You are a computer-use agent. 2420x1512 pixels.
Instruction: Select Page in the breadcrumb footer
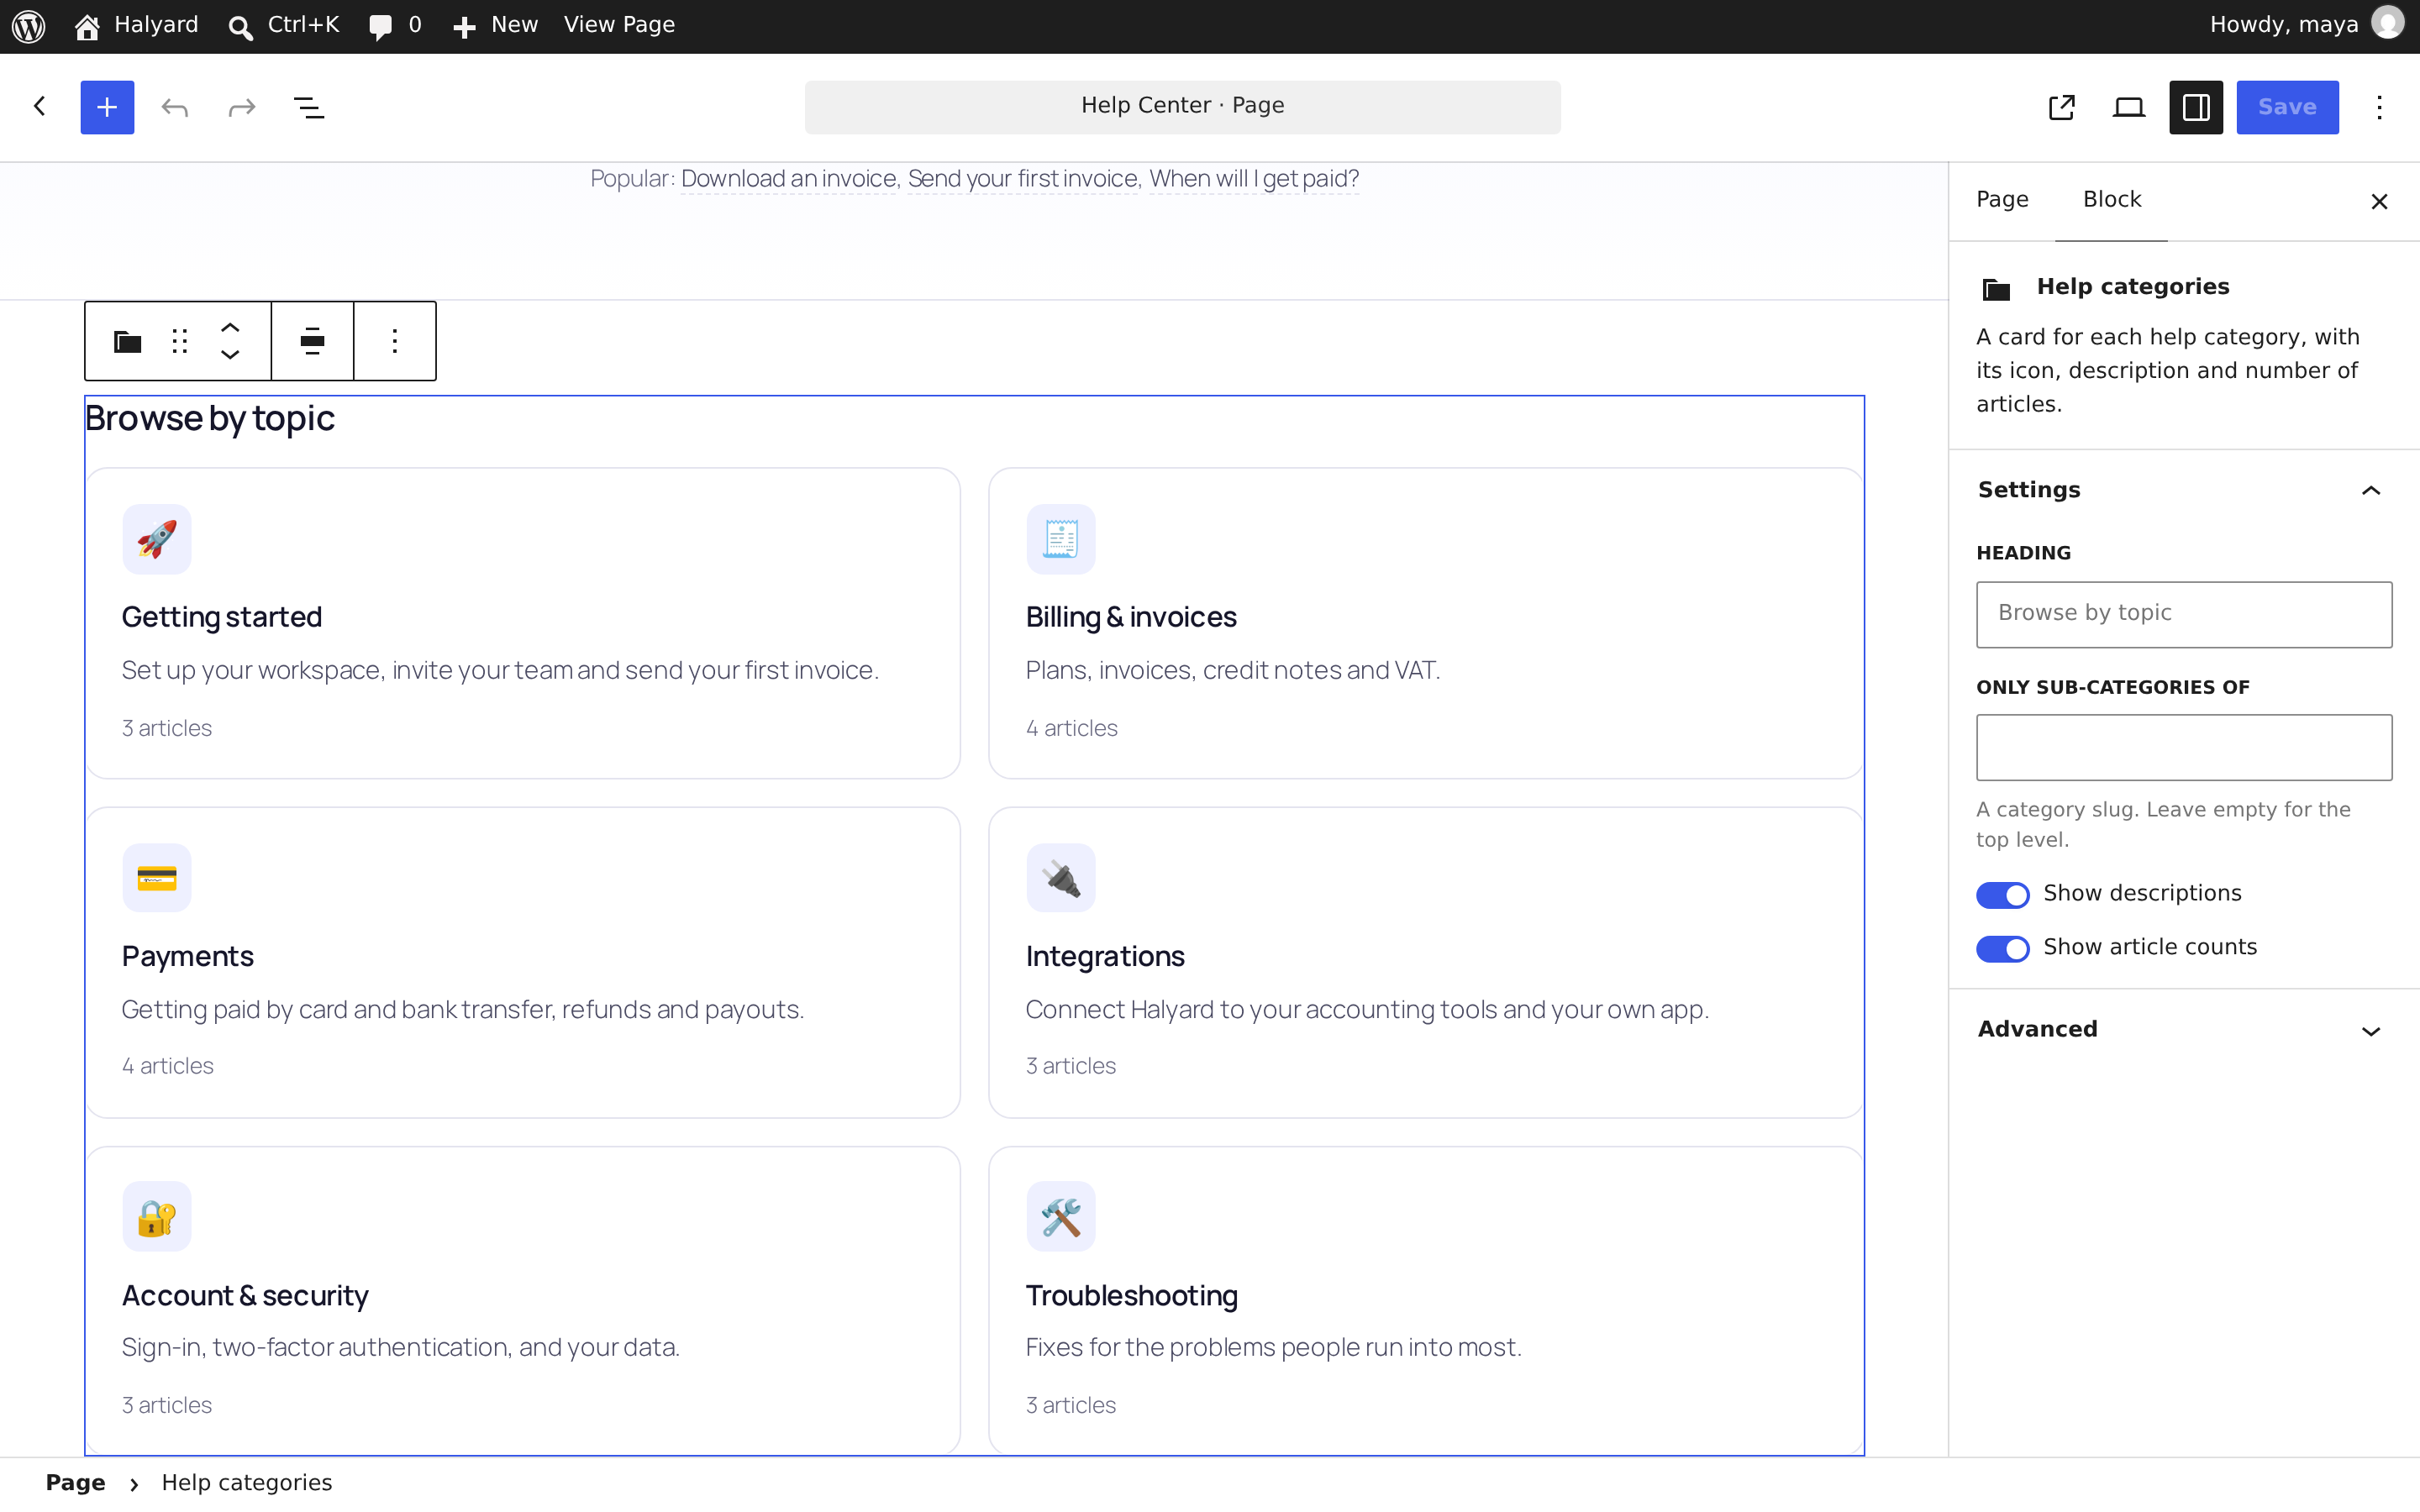75,1483
